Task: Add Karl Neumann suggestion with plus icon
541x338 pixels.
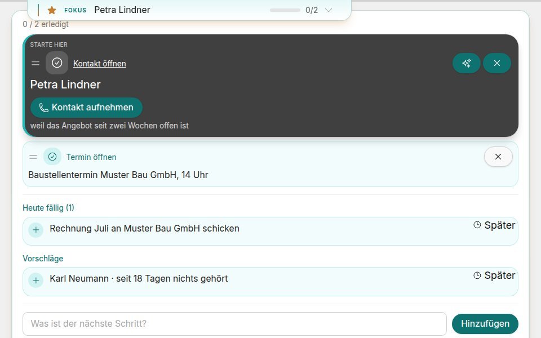Action: point(36,280)
